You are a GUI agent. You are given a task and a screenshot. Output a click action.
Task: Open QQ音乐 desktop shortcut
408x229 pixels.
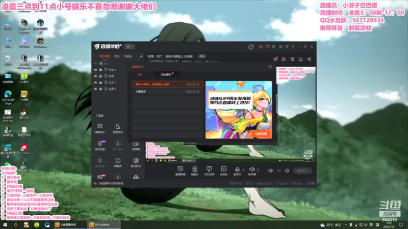pos(24,78)
